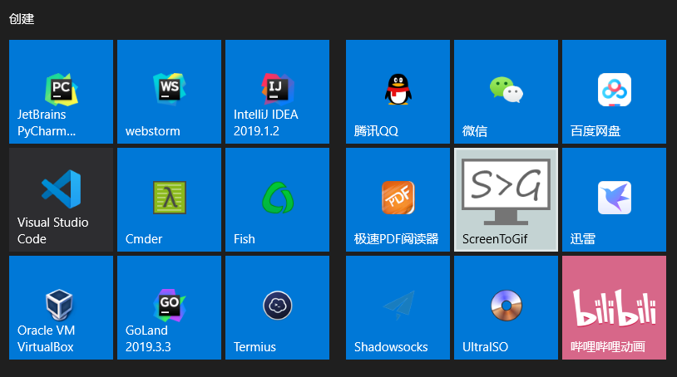Open GoLand 2019.3.3 tile

click(170, 307)
